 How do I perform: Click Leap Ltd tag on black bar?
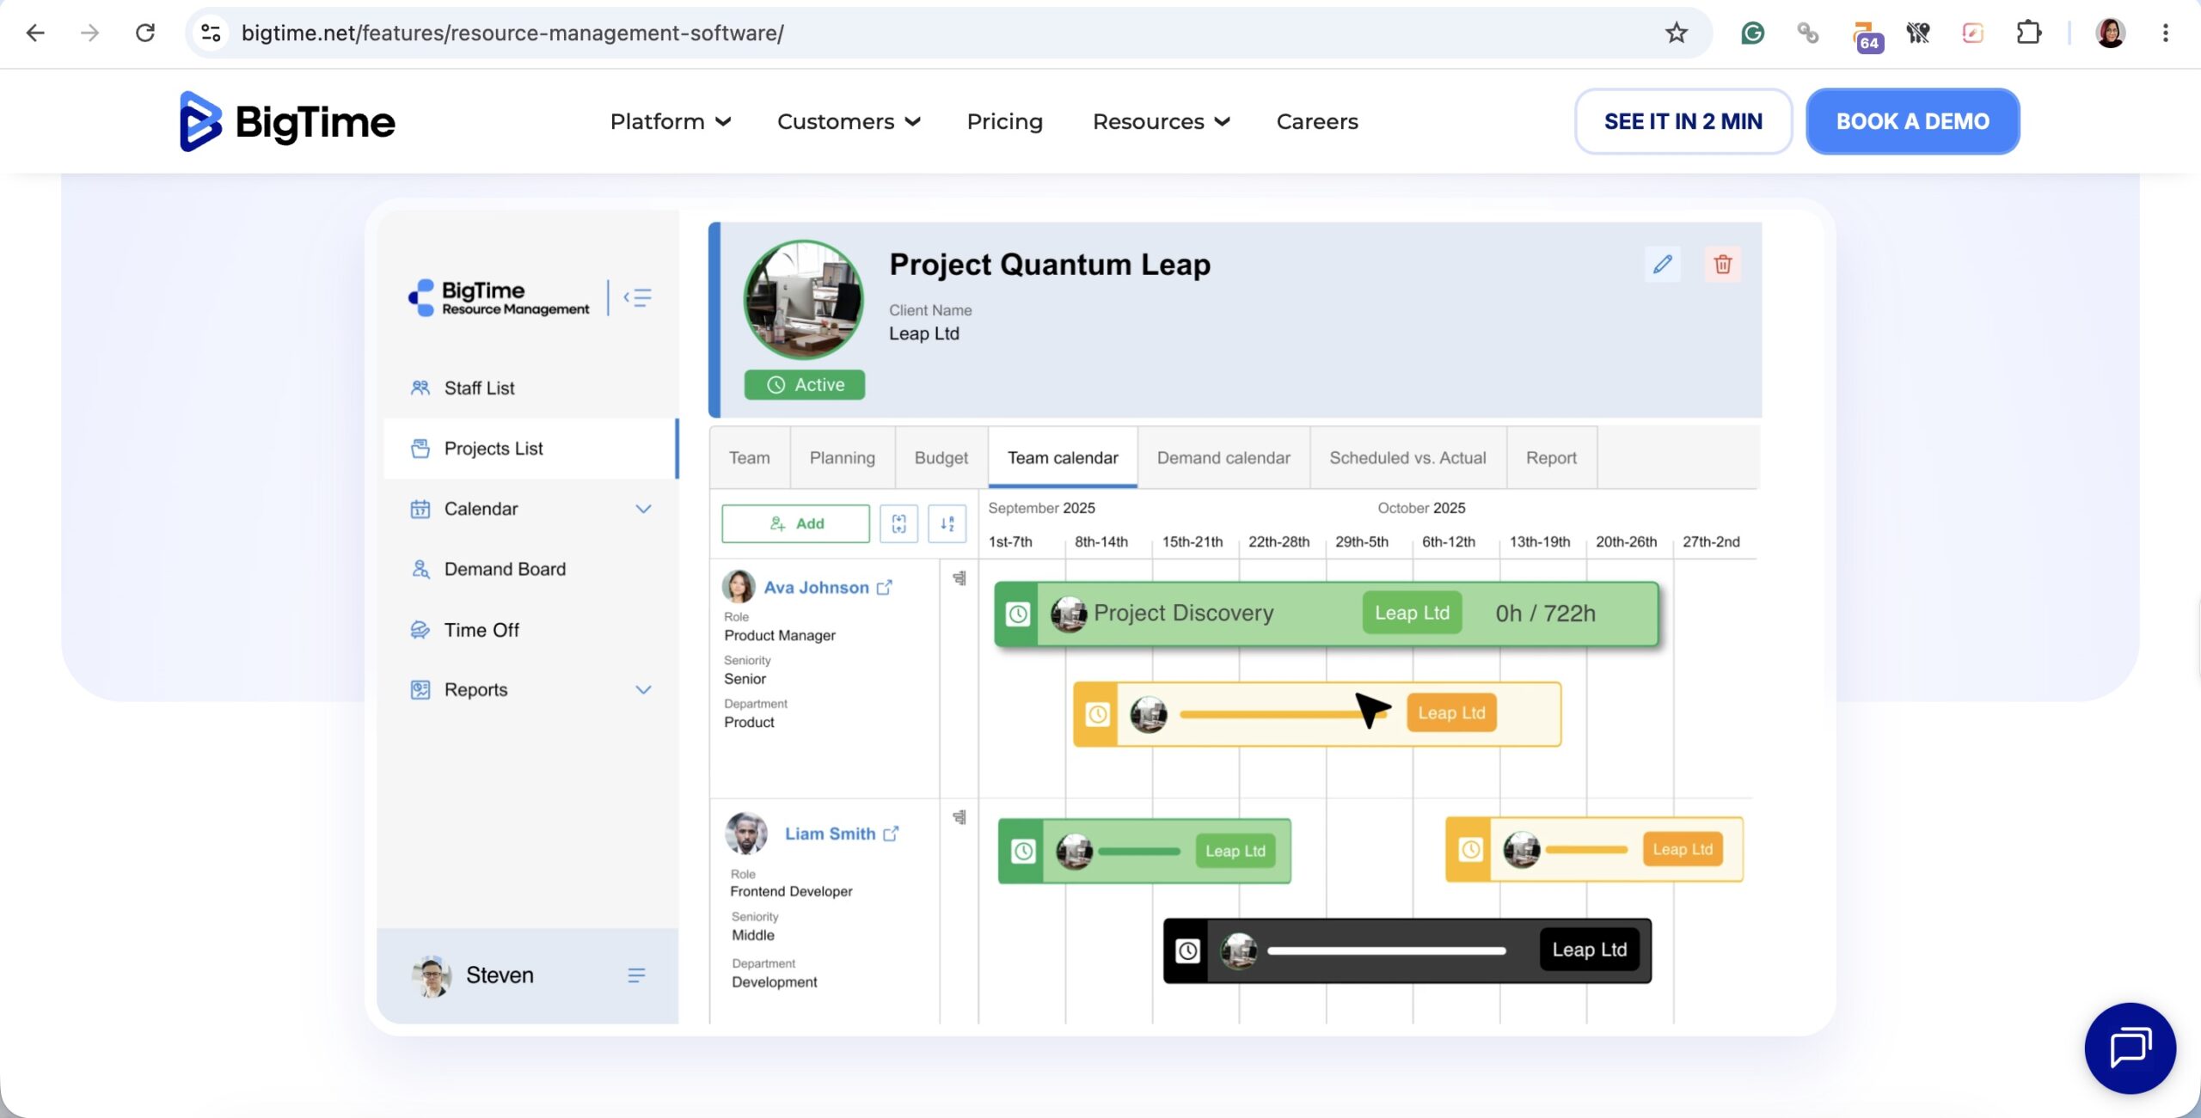coord(1590,950)
